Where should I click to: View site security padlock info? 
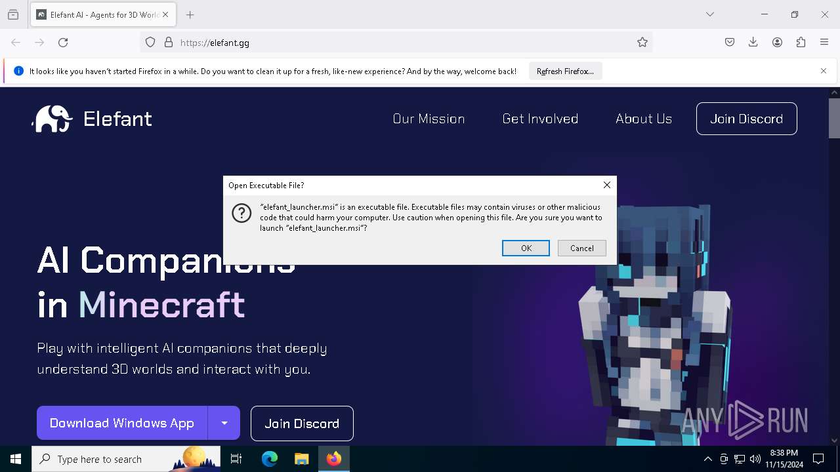click(169, 42)
